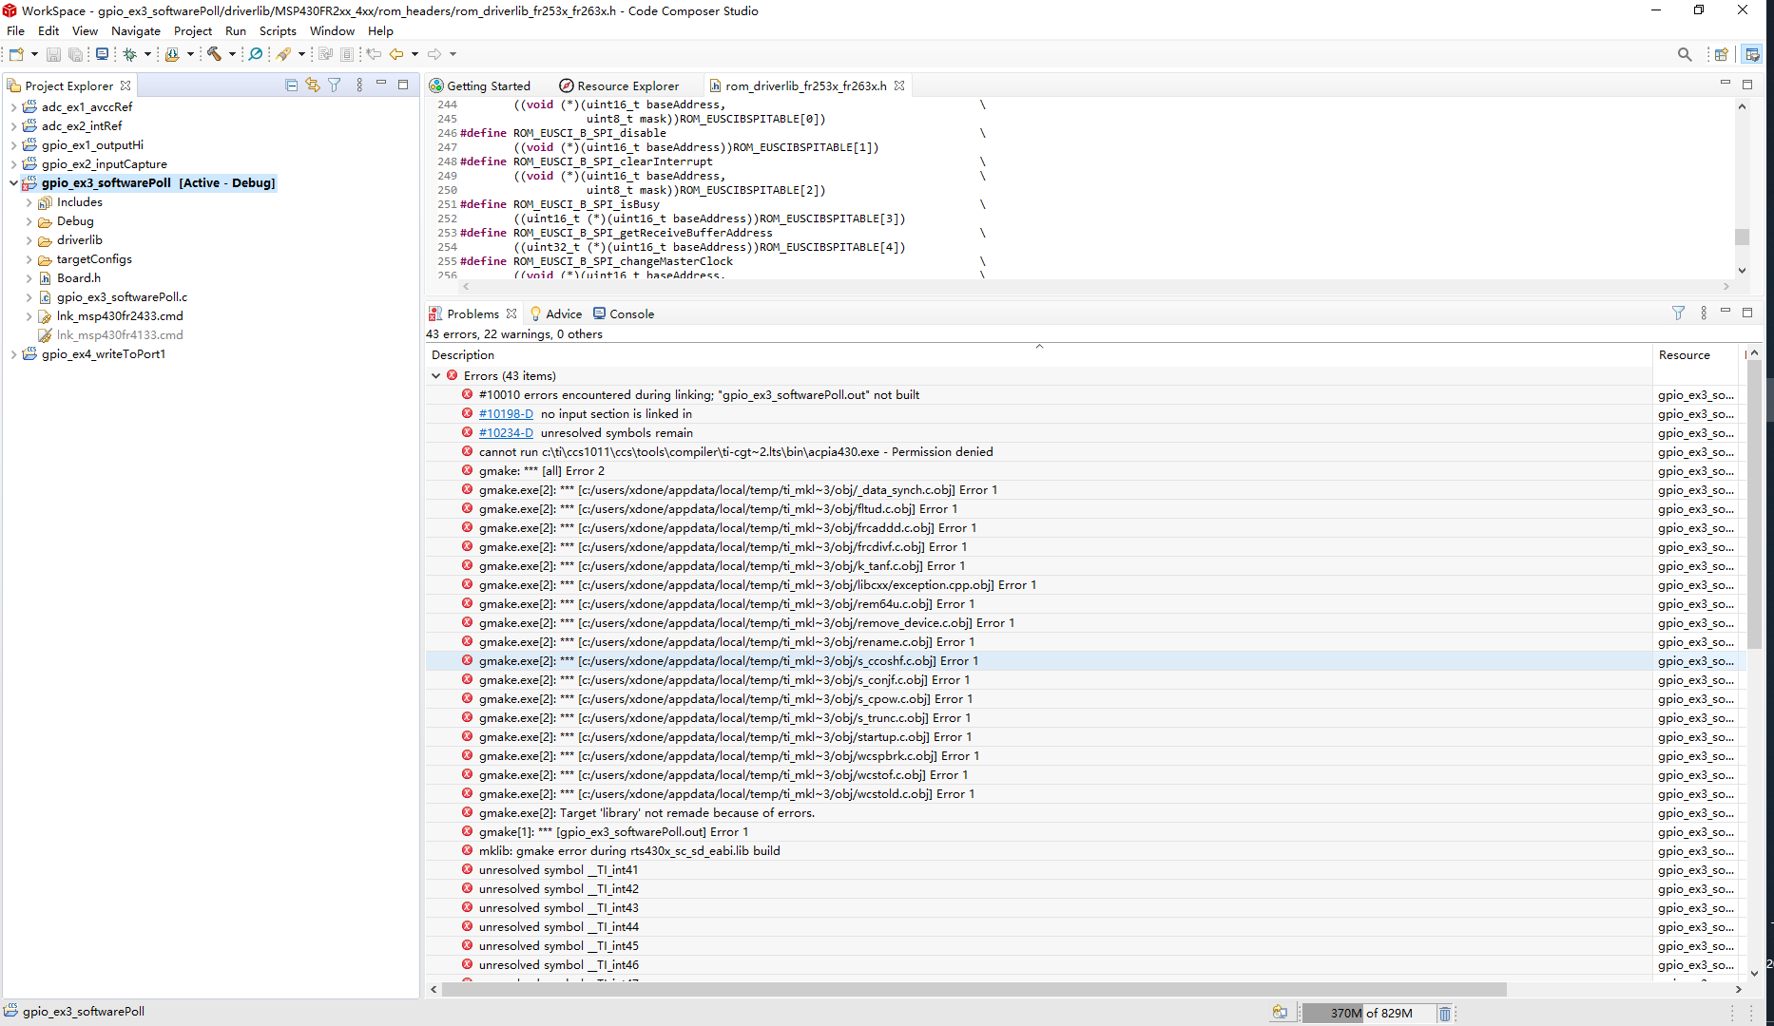Open the Back history dropdown arrow

click(415, 54)
